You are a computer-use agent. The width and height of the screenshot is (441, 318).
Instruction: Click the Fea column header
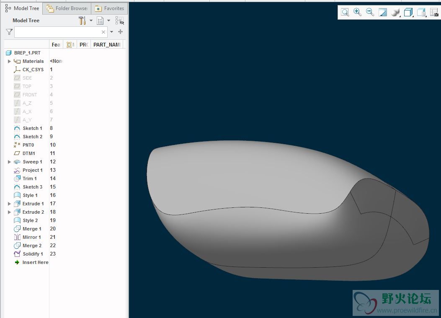pos(56,44)
